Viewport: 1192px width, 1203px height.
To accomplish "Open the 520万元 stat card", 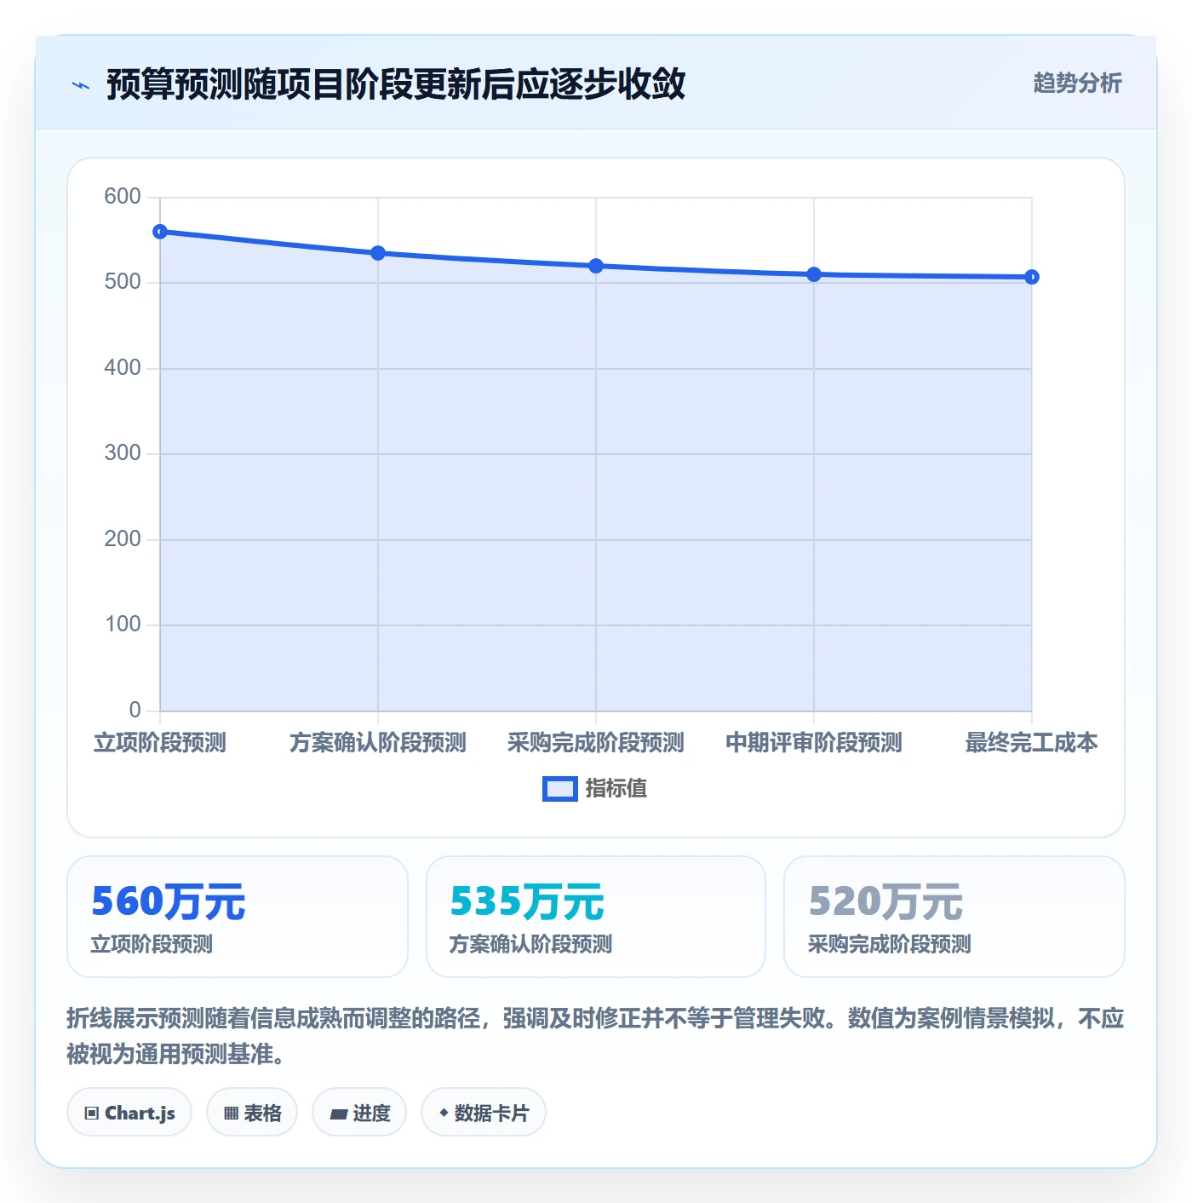I will [954, 917].
